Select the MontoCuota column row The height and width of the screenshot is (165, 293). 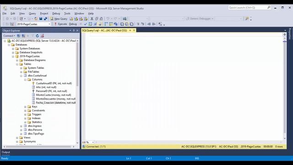point(54,95)
